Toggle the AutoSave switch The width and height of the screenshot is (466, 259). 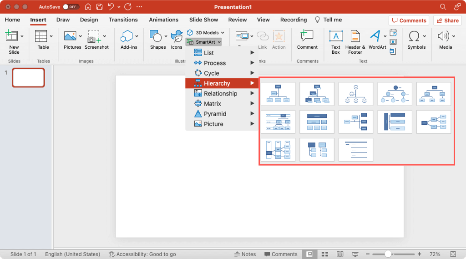71,7
